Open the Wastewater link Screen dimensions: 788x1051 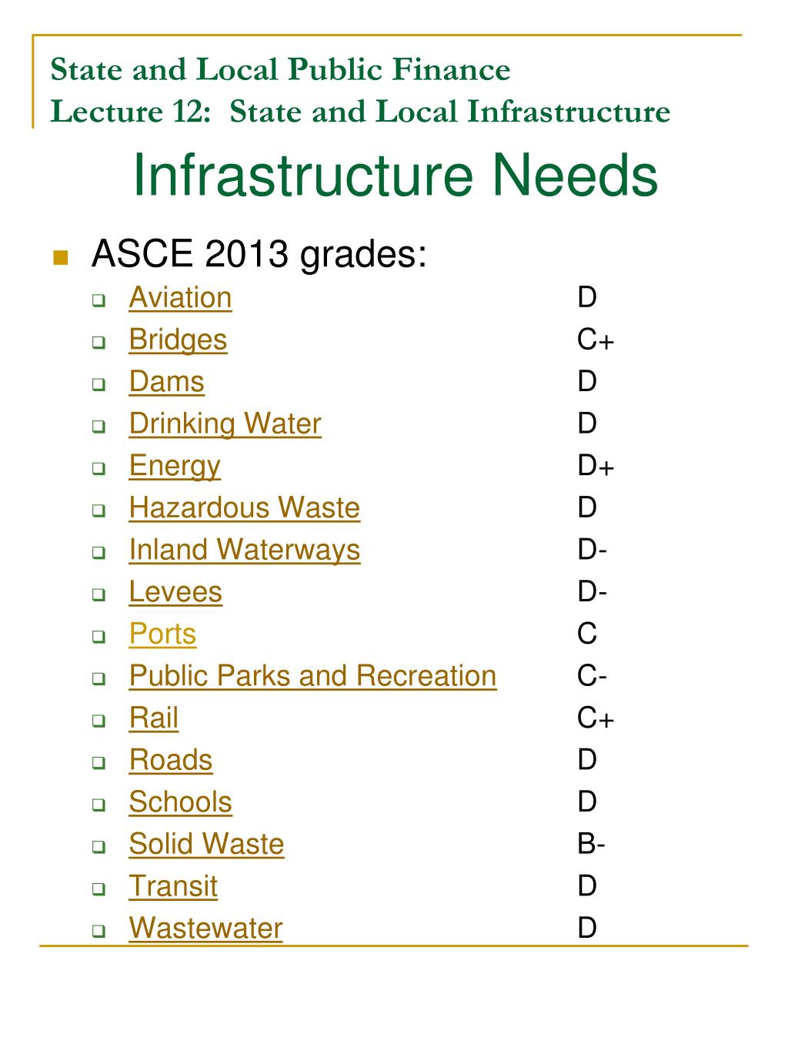[x=205, y=929]
